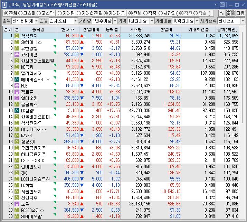247x222 pixels.
Task: Sort by the 종목명 column header
Action: pyautogui.click(x=38, y=29)
